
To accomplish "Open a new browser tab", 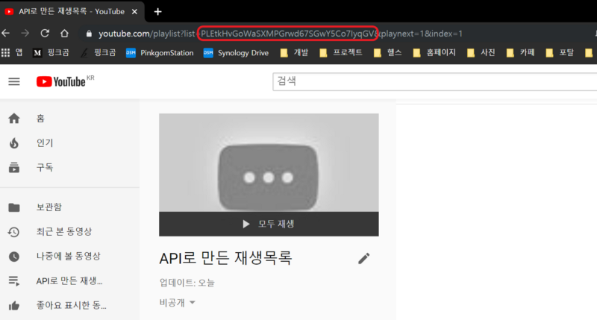I will pyautogui.click(x=157, y=12).
